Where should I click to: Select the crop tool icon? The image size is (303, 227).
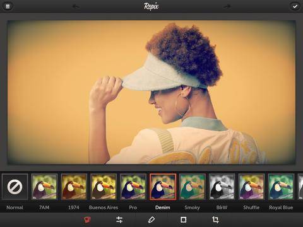(215, 219)
